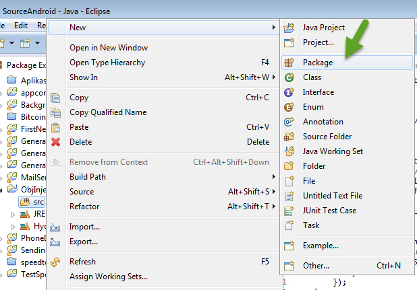
Task: Click the Package Explorer view tab
Action: click(24, 65)
